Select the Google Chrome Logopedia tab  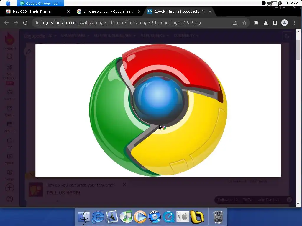[180, 11]
